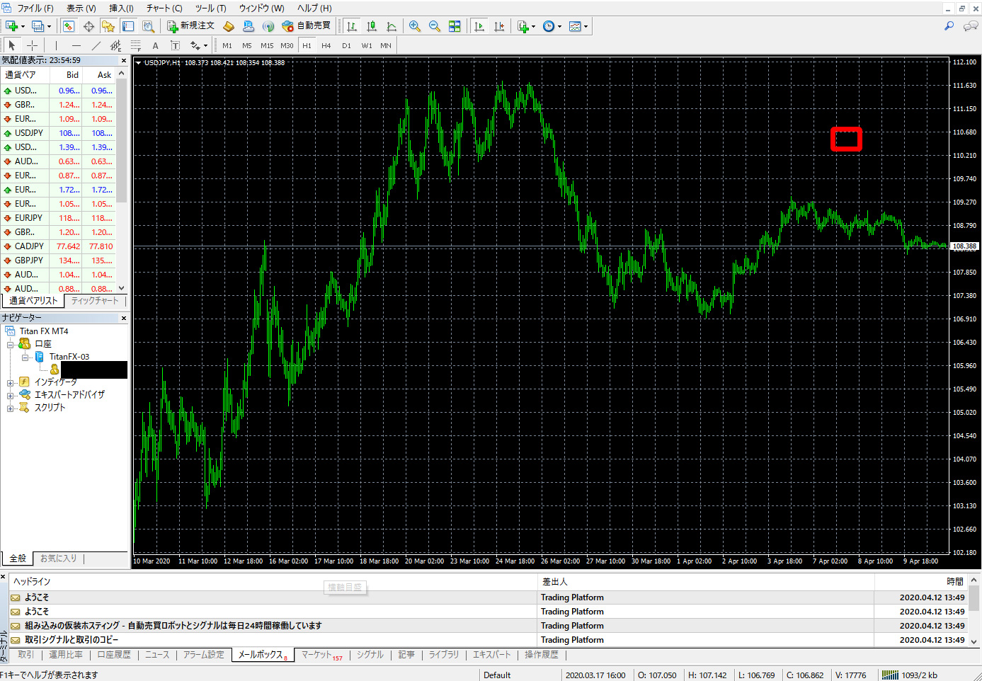Viewport: 982px width, 681px height.
Task: Select the Fibonacci retracement tool
Action: pyautogui.click(x=135, y=45)
